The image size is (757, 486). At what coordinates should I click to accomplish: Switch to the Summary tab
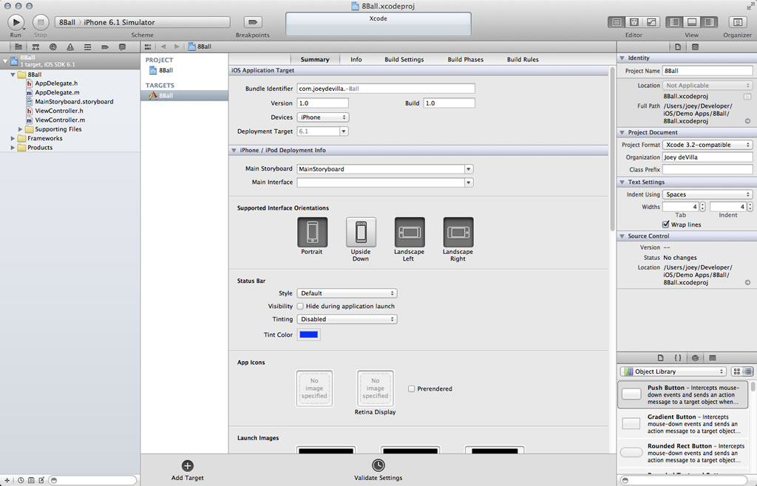point(315,59)
